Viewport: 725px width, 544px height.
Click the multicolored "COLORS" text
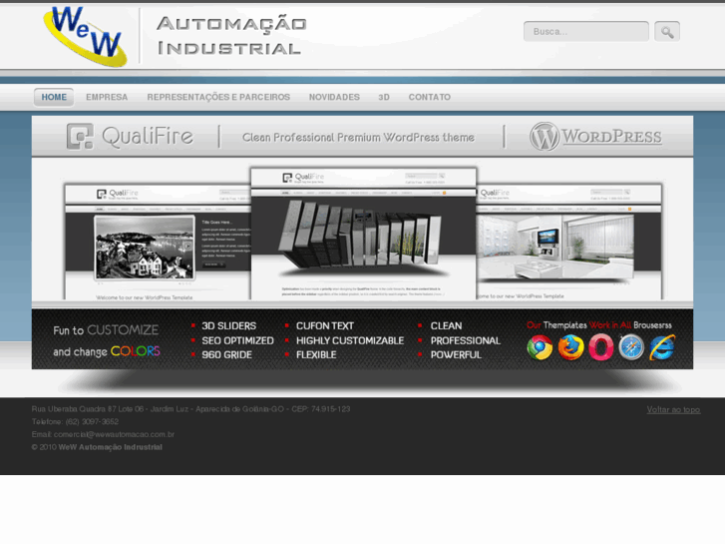(x=135, y=351)
